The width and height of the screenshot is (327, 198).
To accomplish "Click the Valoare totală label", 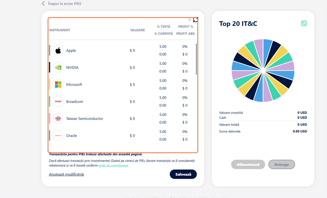I will coord(229,125).
